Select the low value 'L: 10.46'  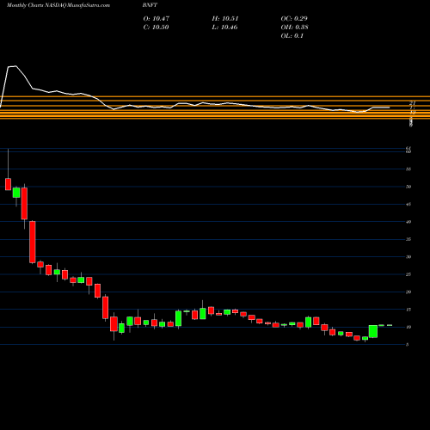(x=224, y=28)
